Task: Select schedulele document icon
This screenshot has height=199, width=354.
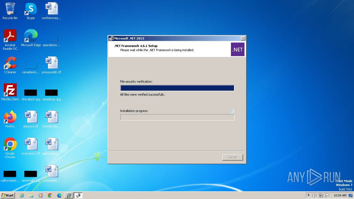Action: coord(51,174)
